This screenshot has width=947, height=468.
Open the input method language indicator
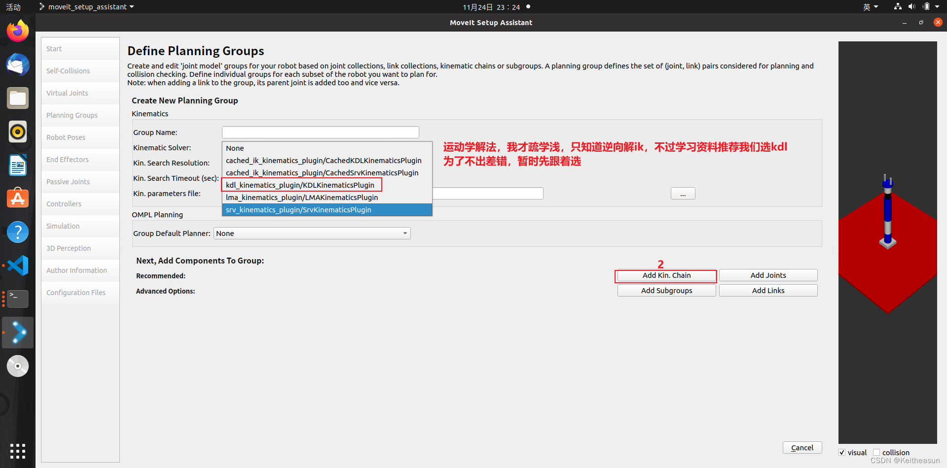871,7
